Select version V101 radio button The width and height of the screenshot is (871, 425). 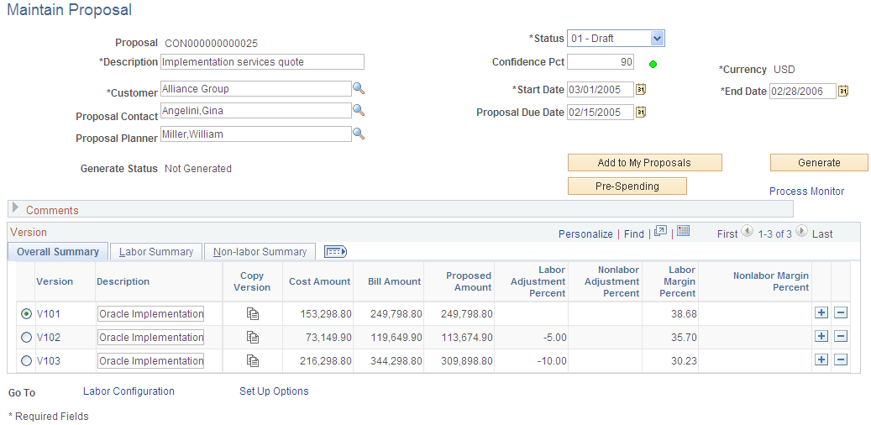click(x=26, y=314)
